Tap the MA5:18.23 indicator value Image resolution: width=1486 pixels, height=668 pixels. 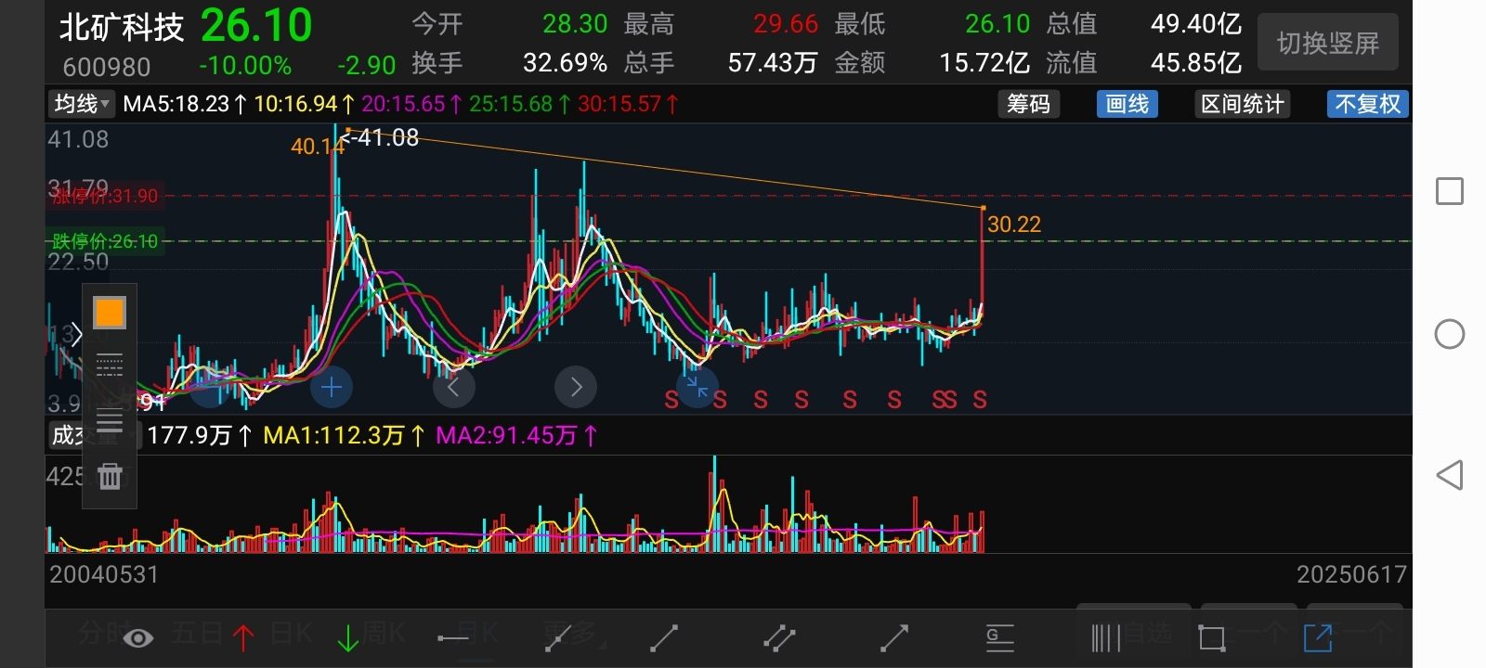(x=185, y=104)
